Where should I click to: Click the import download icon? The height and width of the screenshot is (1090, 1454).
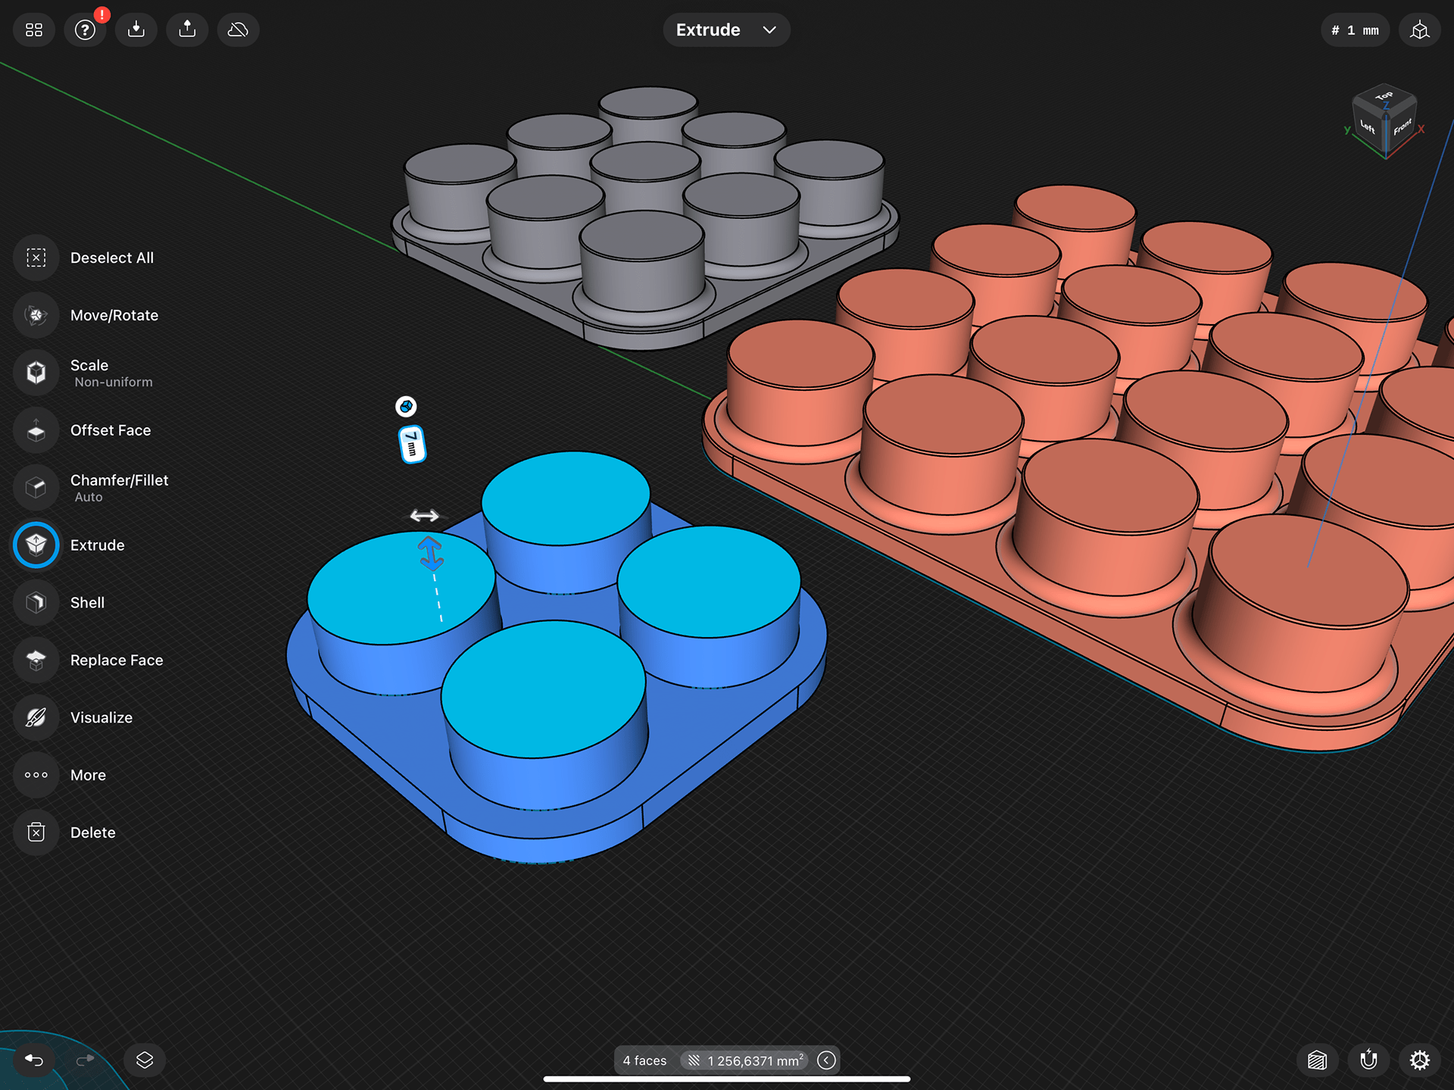click(136, 30)
